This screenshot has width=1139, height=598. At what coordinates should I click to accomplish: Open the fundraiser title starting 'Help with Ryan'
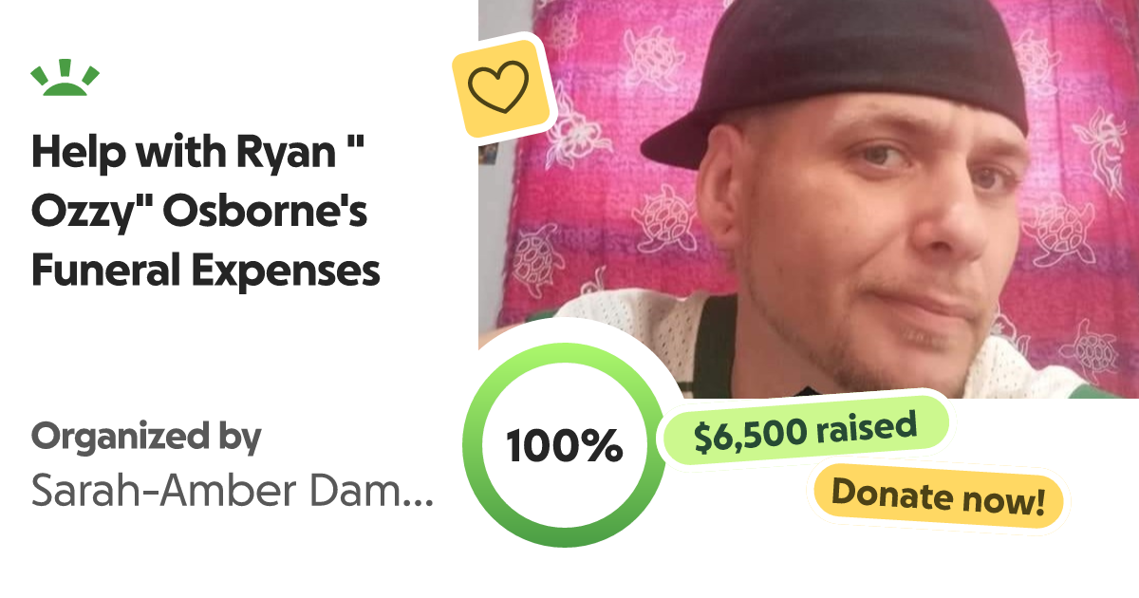206,212
